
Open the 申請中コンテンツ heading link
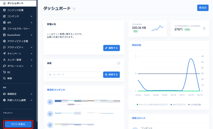click(56, 90)
